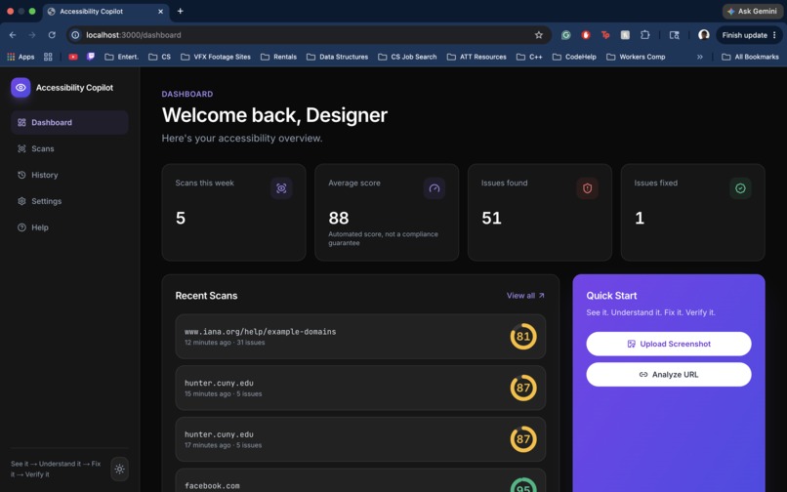Image resolution: width=787 pixels, height=492 pixels.
Task: Expand the ATT Resources bookmarks folder
Action: (x=476, y=57)
